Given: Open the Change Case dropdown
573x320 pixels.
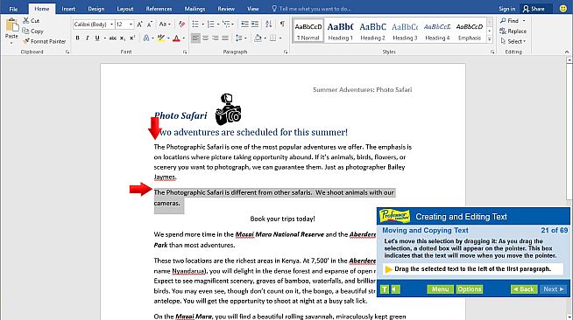Looking at the screenshot, I should tap(165, 24).
